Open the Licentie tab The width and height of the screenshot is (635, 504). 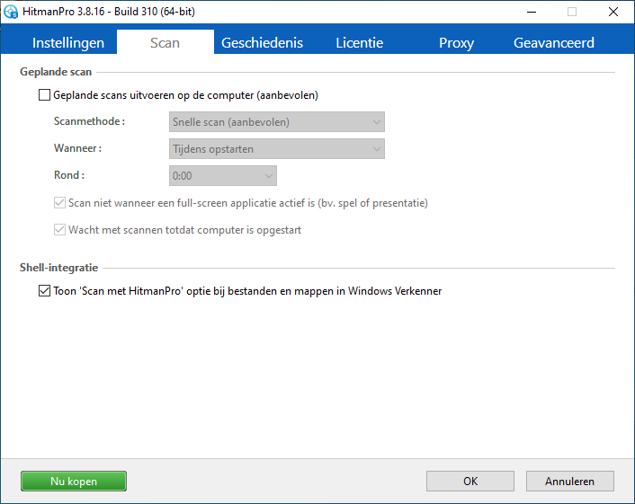(x=359, y=42)
